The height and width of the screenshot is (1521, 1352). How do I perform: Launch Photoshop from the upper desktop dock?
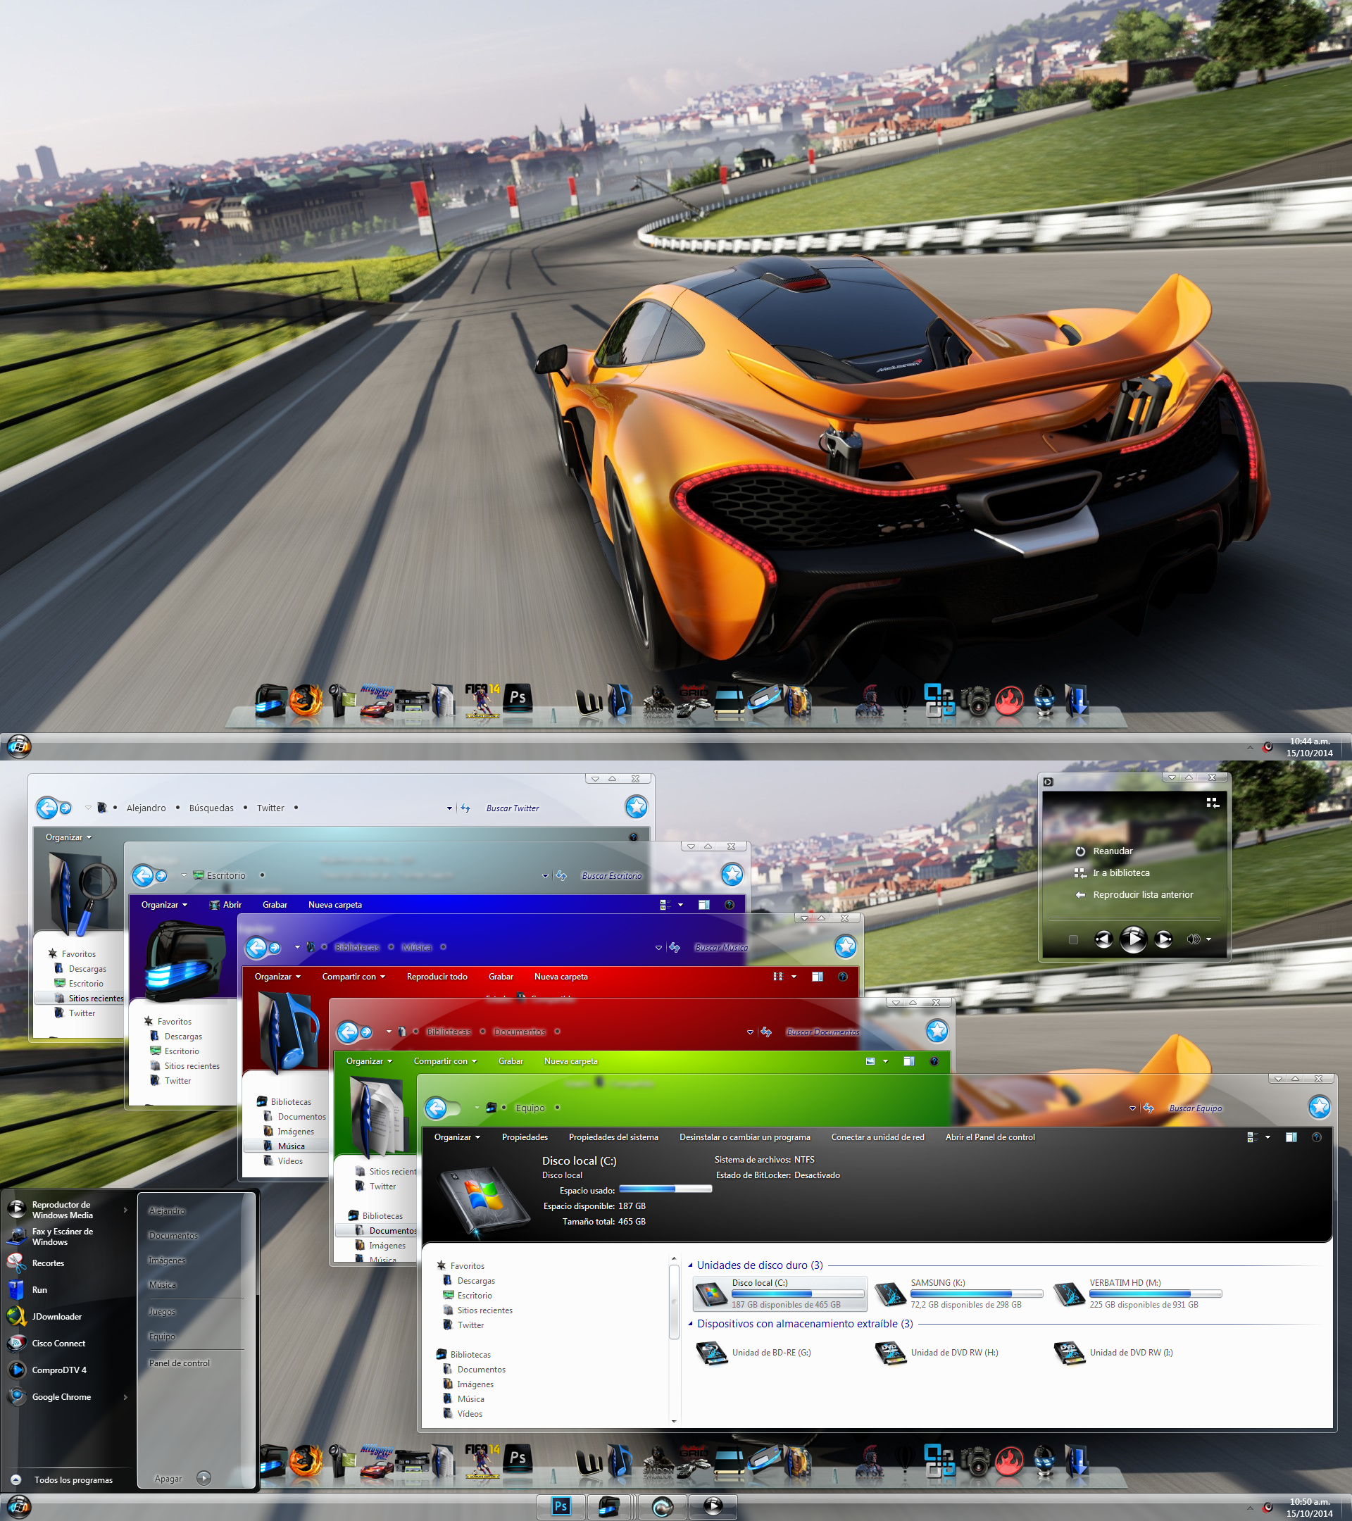(518, 699)
